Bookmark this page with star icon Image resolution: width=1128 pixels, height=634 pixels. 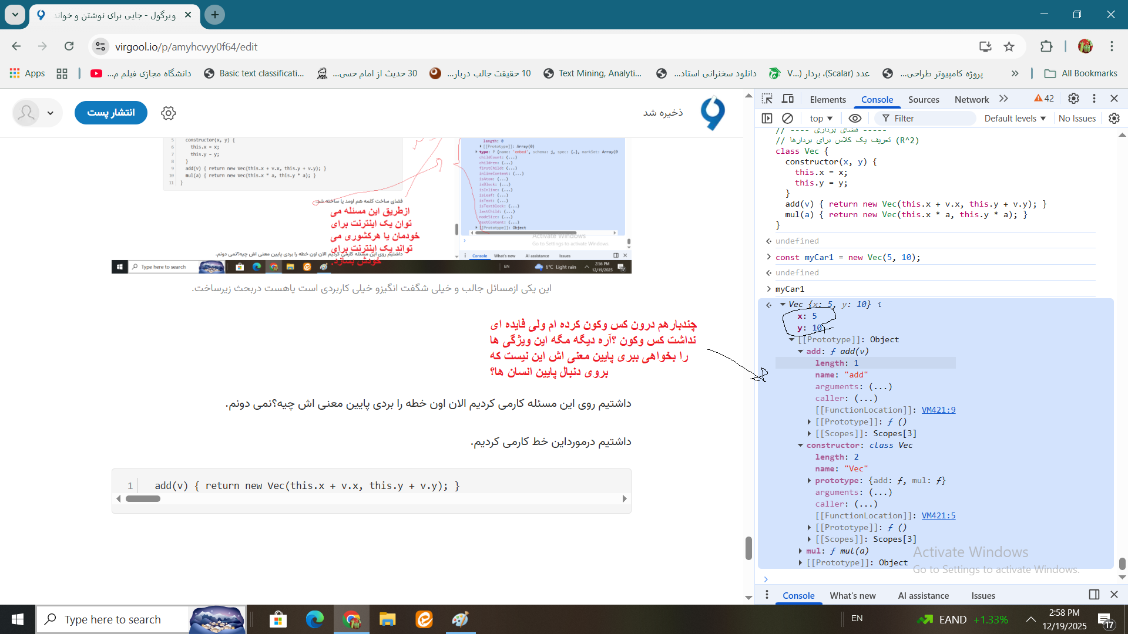(x=1009, y=47)
